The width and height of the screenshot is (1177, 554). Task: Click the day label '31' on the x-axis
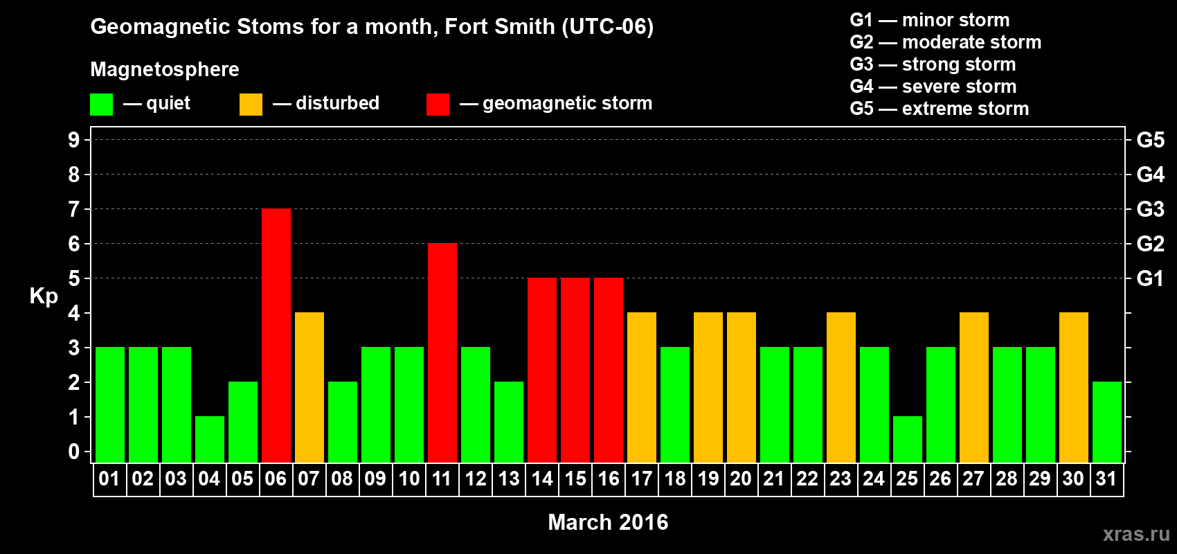1106,479
